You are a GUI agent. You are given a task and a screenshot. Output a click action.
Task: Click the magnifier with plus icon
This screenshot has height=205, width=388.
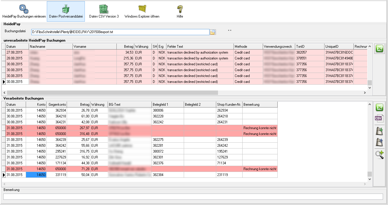[x=379, y=154]
